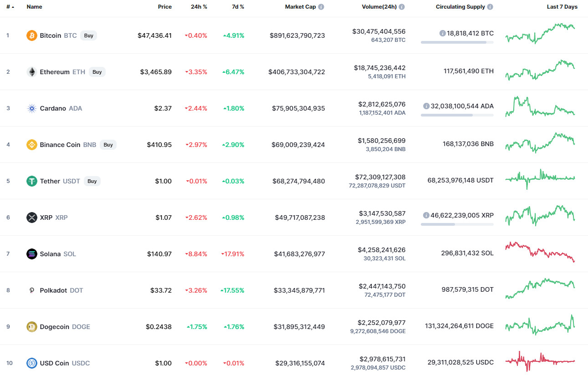Click info icon next to Bitcoin circulating supply

442,33
